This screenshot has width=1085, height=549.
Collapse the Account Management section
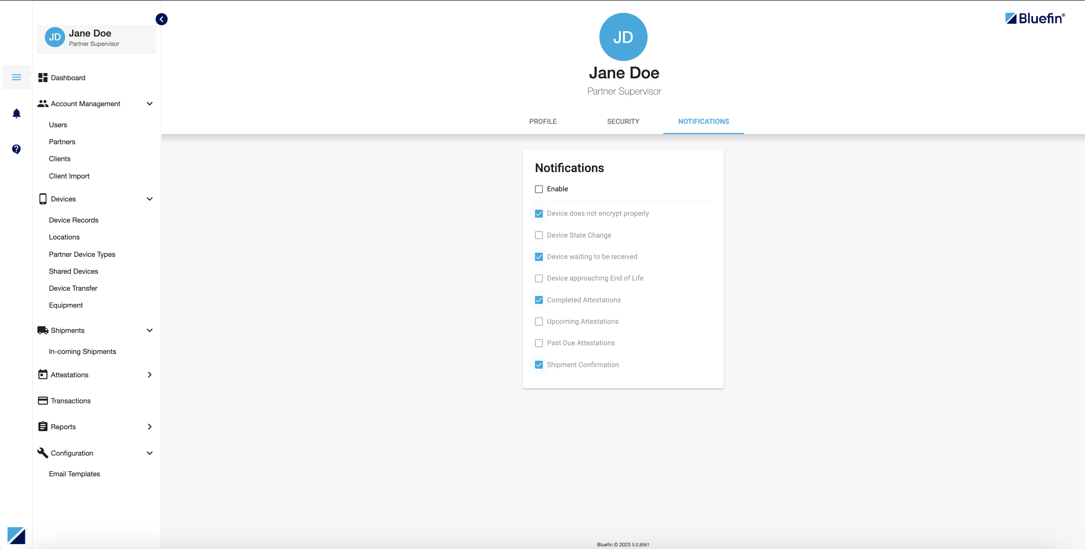(150, 104)
